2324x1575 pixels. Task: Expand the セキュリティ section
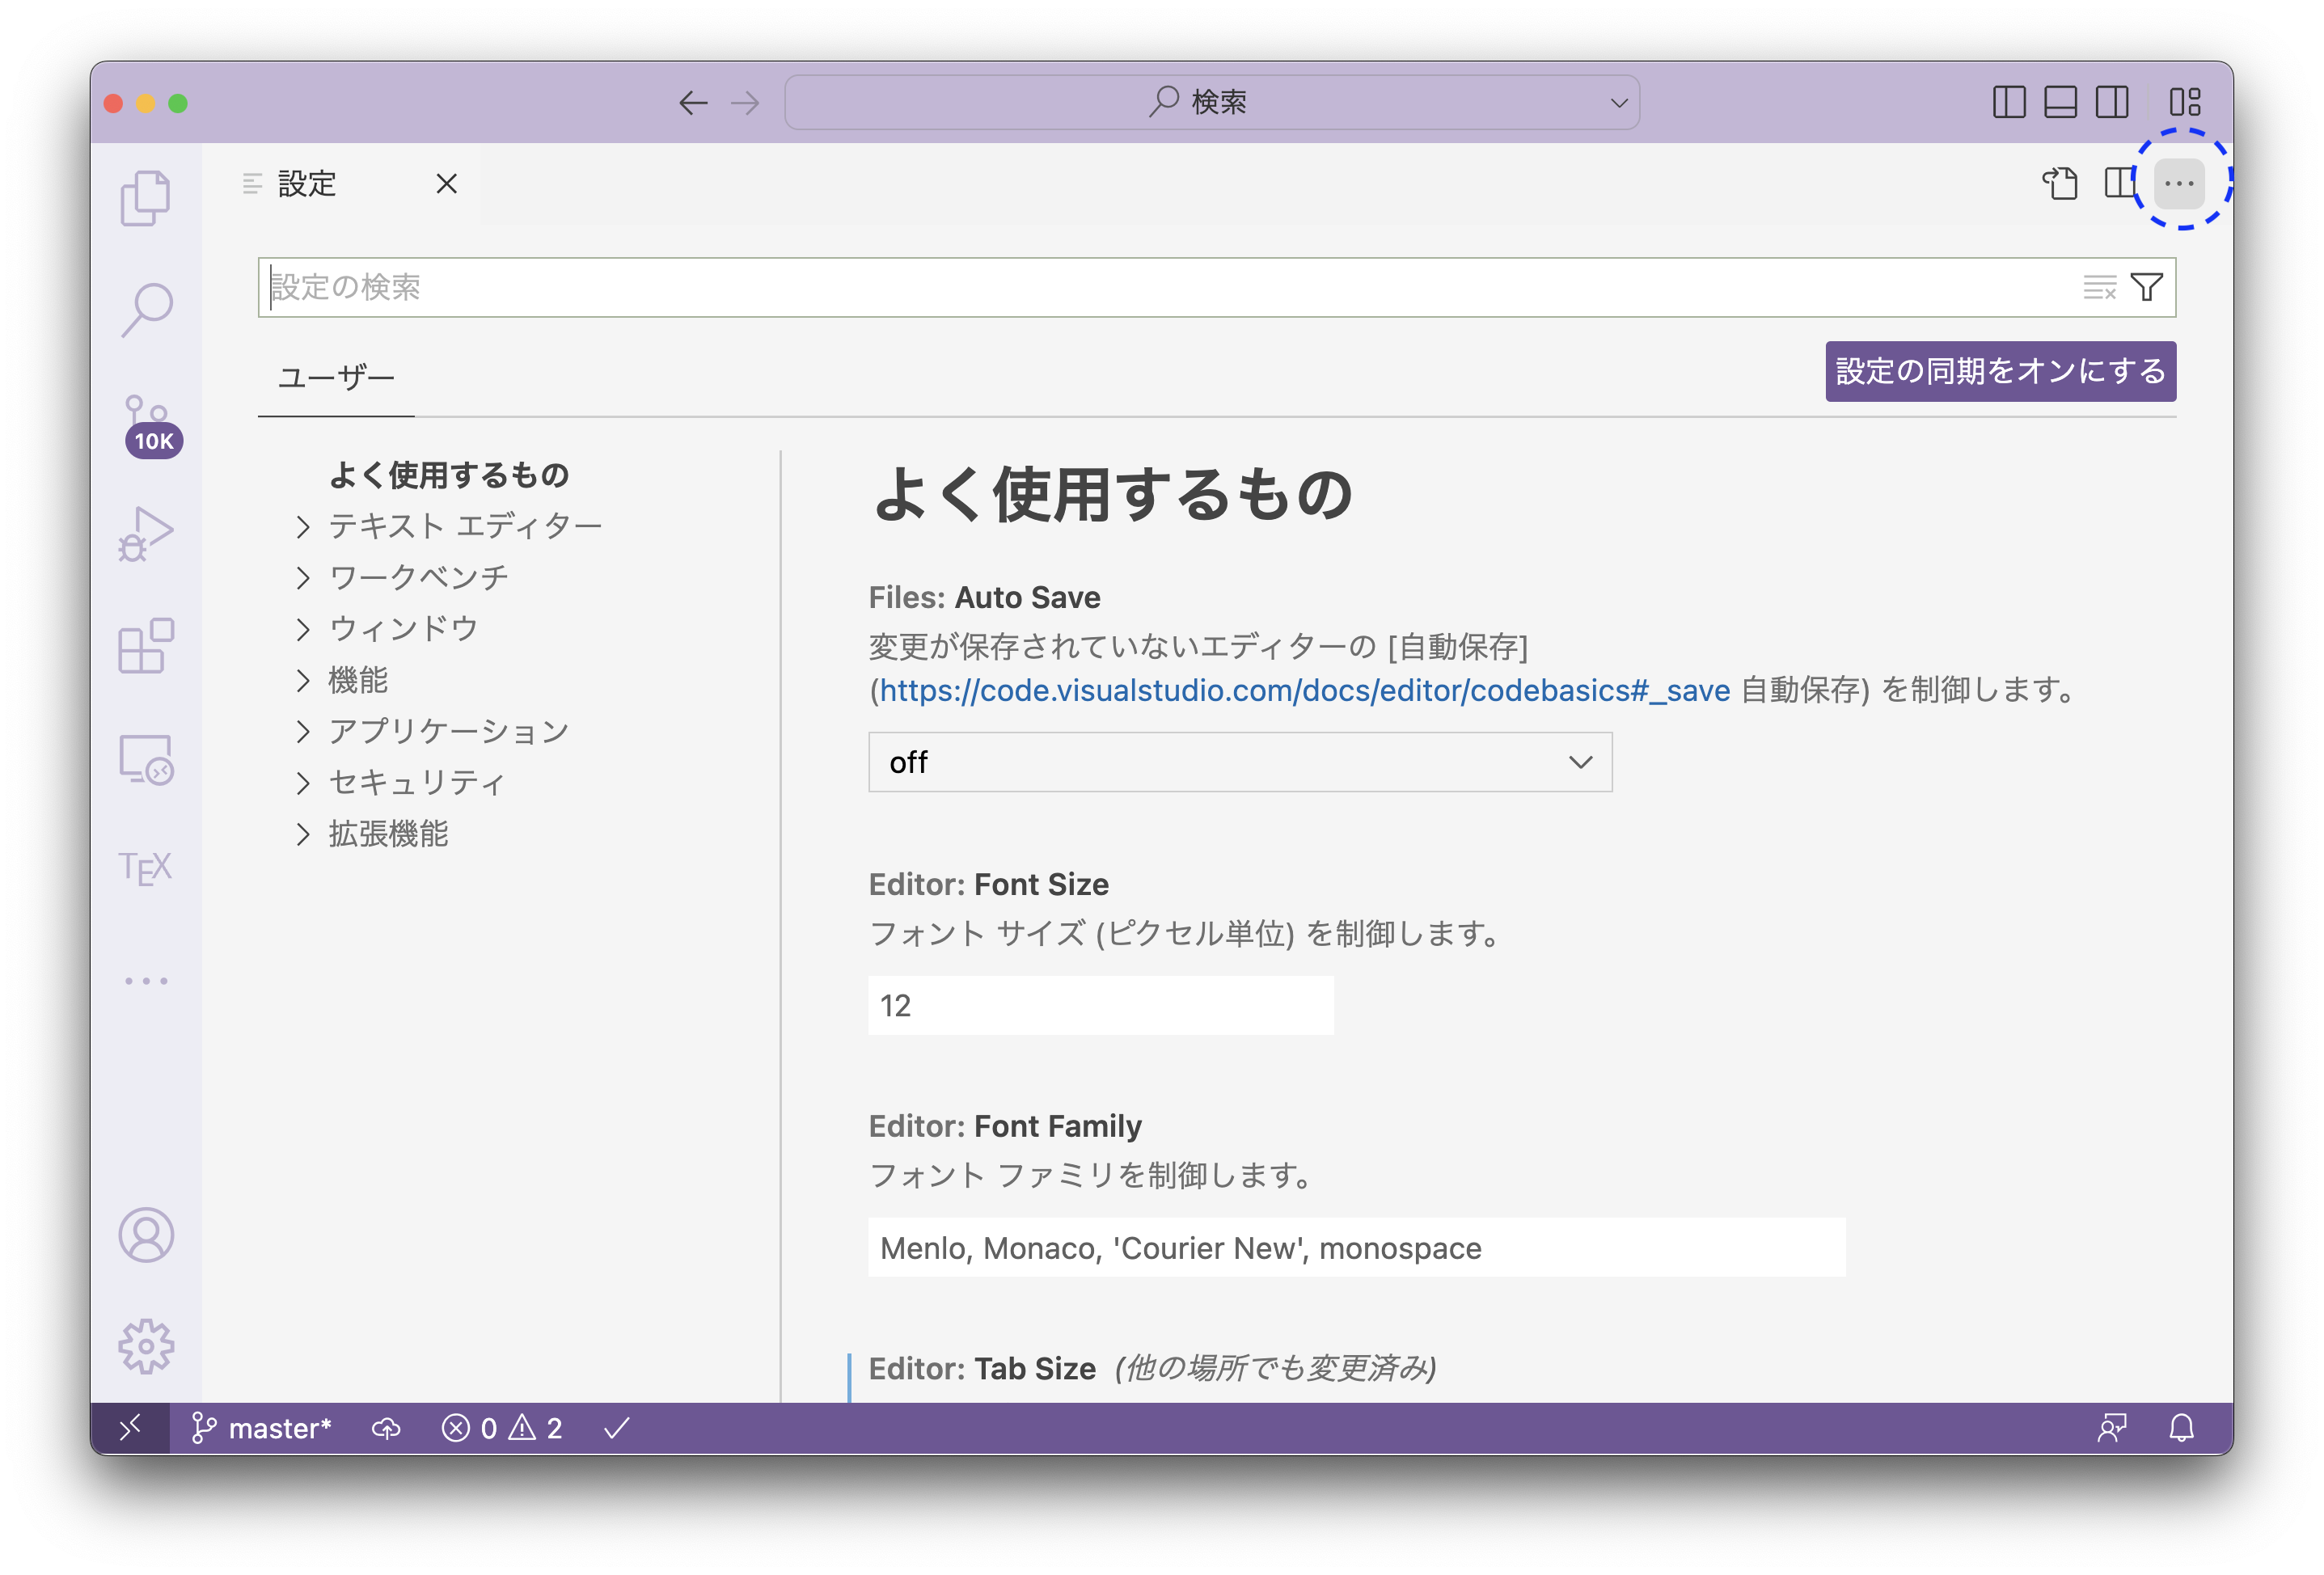click(414, 782)
